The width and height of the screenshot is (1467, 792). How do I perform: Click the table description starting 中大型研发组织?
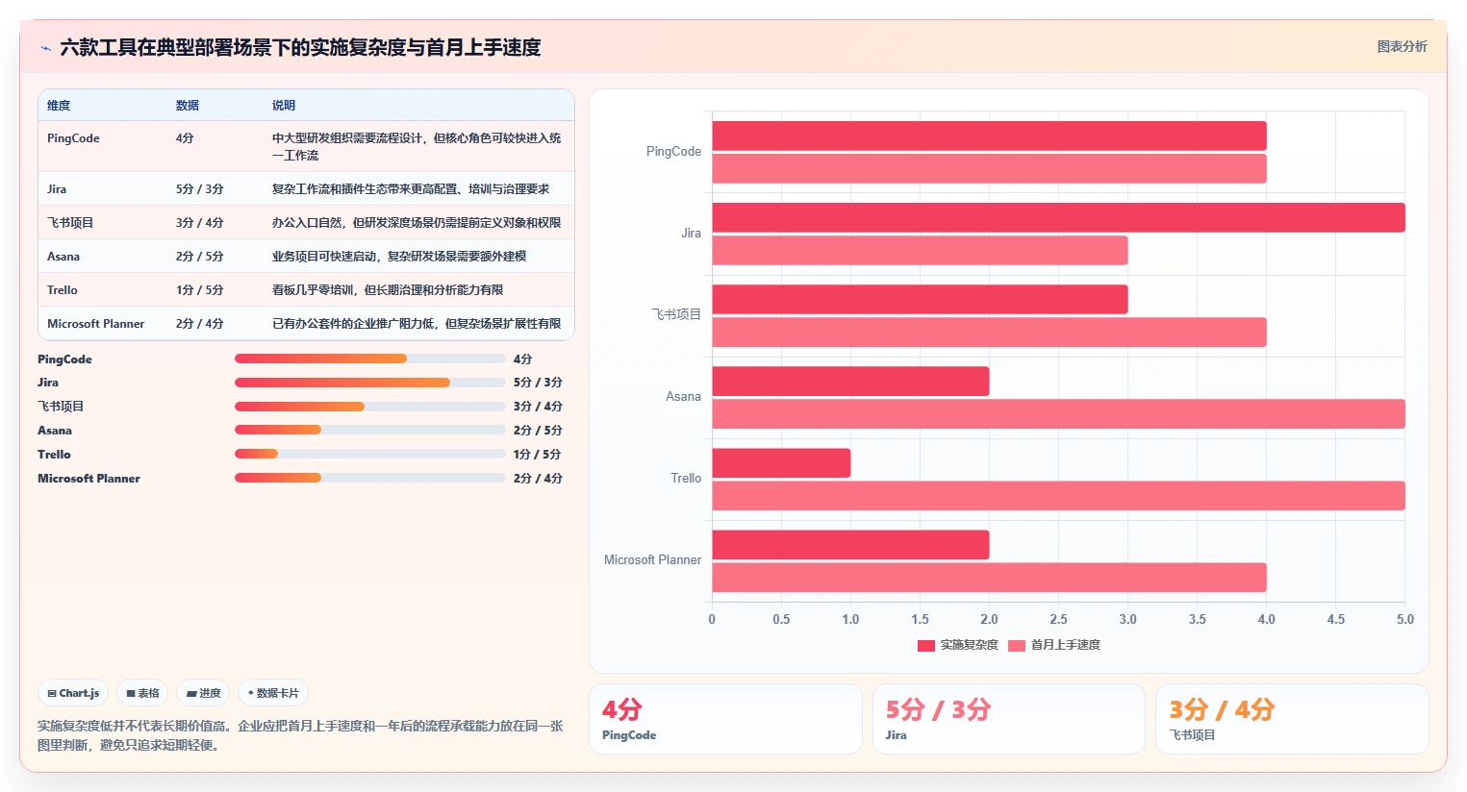417,147
